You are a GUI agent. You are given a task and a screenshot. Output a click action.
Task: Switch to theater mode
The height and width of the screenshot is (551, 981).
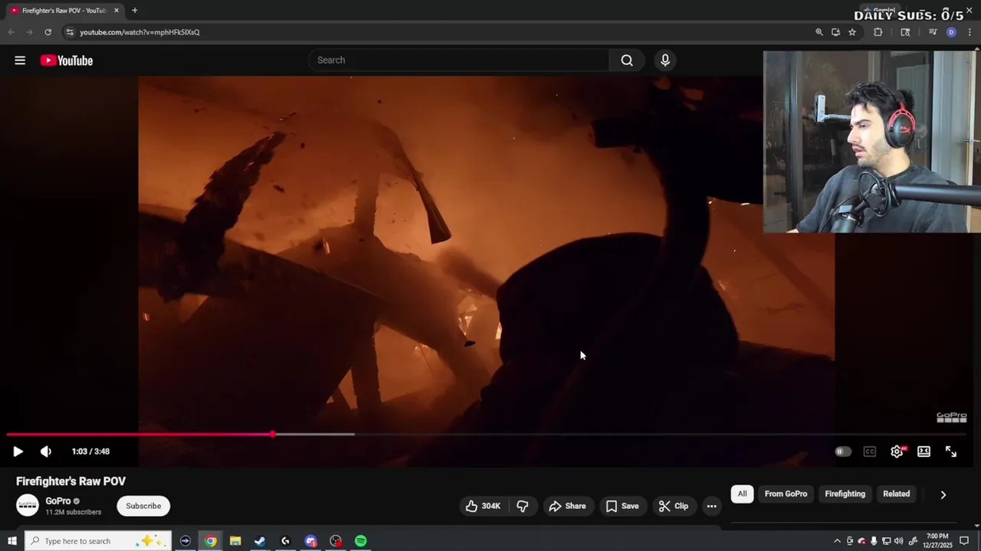coord(924,452)
